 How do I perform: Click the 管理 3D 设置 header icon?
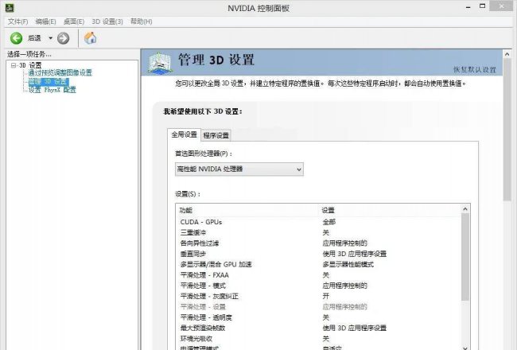click(160, 62)
